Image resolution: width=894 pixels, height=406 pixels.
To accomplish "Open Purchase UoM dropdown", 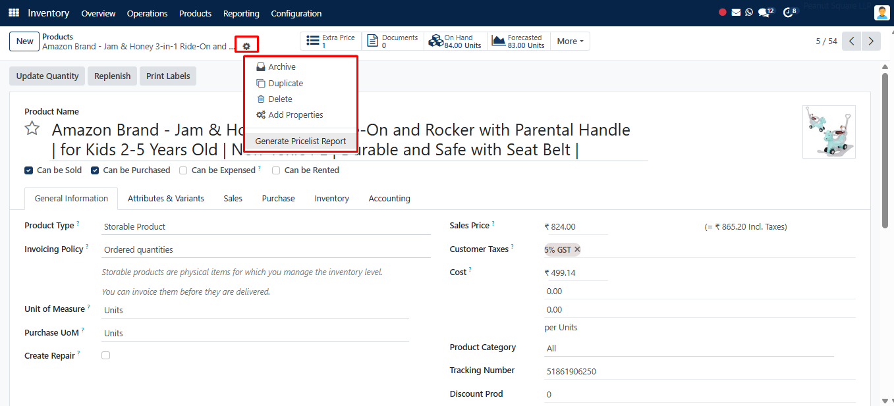I will [255, 333].
